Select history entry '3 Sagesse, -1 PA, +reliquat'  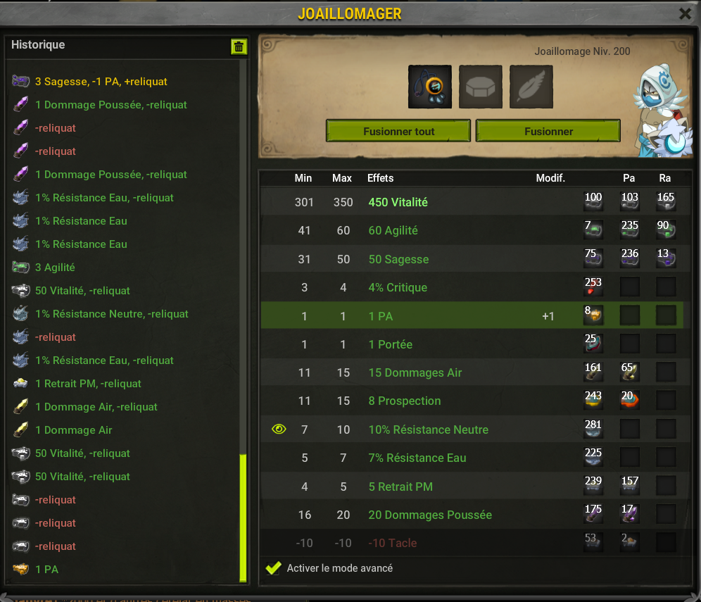point(101,82)
